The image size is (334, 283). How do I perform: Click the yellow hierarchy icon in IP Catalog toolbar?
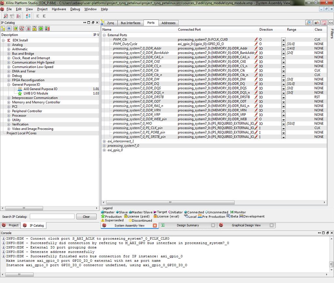3,28
